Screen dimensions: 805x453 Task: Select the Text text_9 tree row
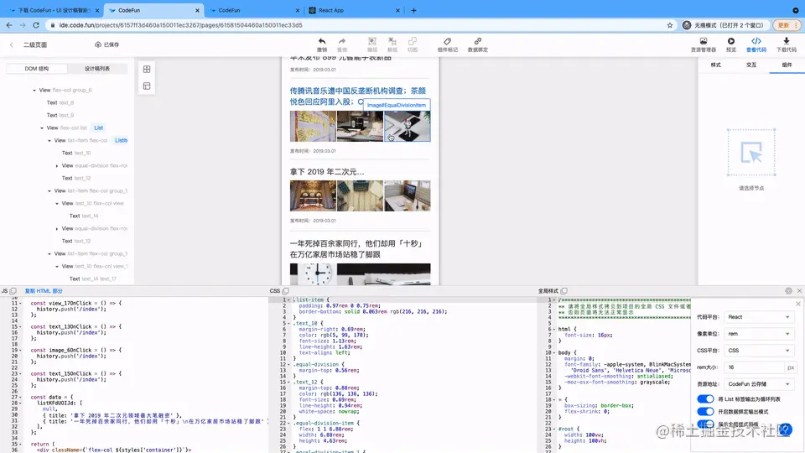coord(60,116)
